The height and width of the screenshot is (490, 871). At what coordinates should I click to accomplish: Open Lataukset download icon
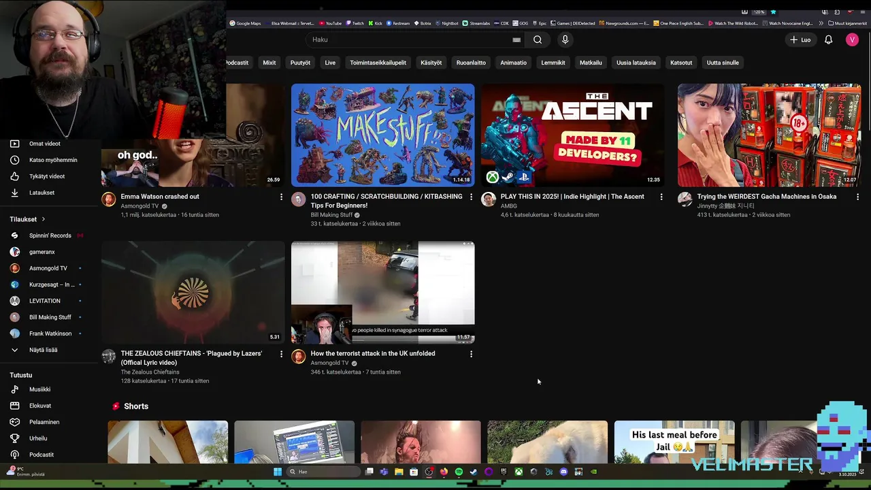click(14, 193)
